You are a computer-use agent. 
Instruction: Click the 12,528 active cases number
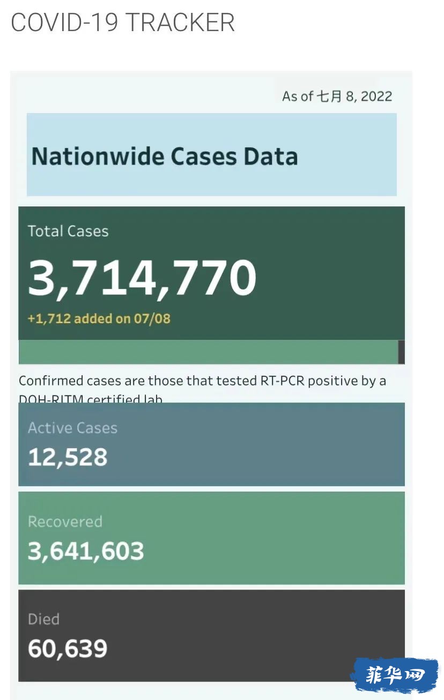click(x=68, y=458)
